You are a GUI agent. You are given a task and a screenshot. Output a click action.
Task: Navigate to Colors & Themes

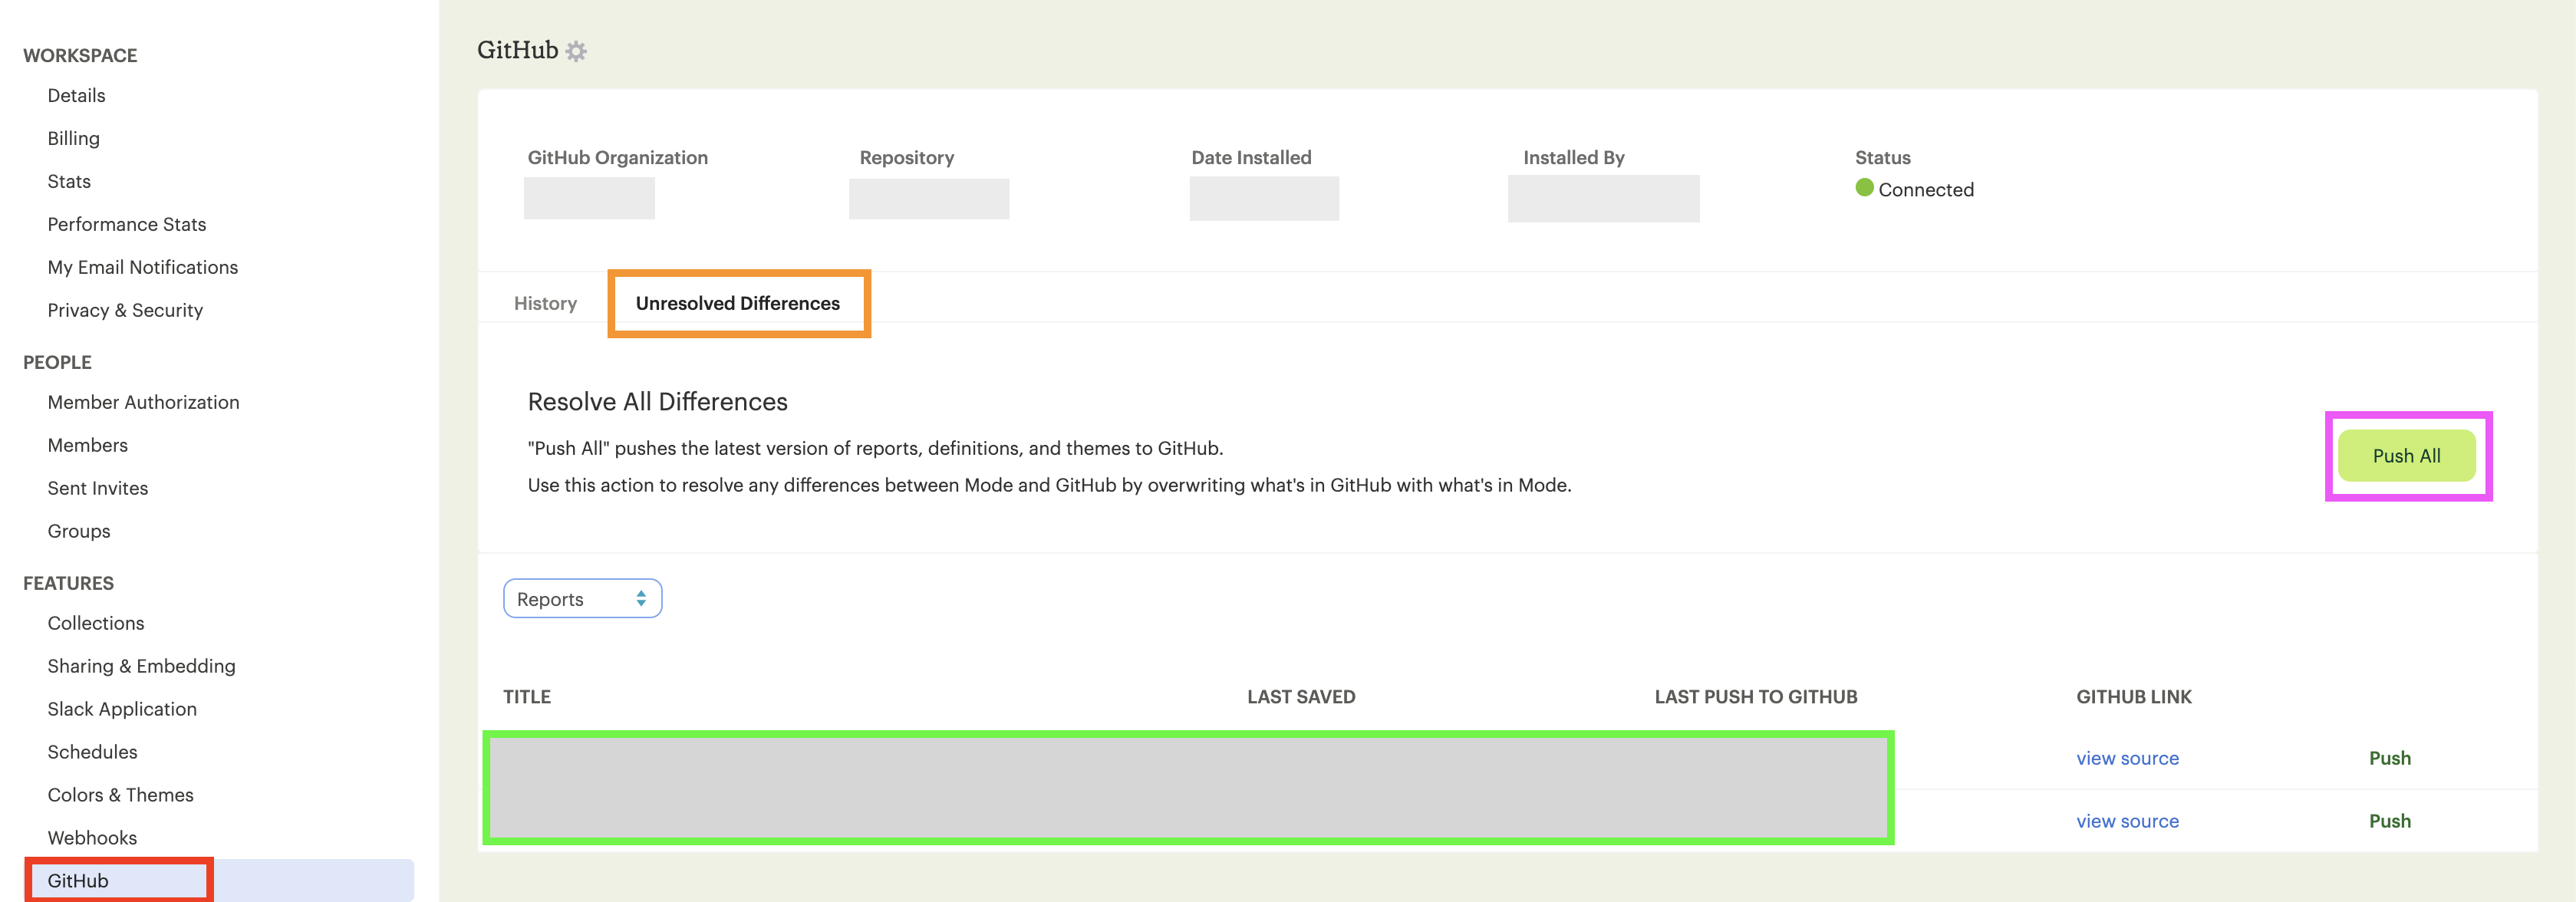[120, 795]
